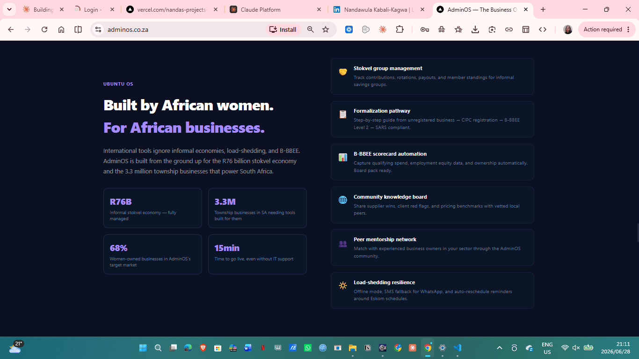Click the screenshot capture toolbar icon
Screen dimensions: 639x359
(x=492, y=29)
